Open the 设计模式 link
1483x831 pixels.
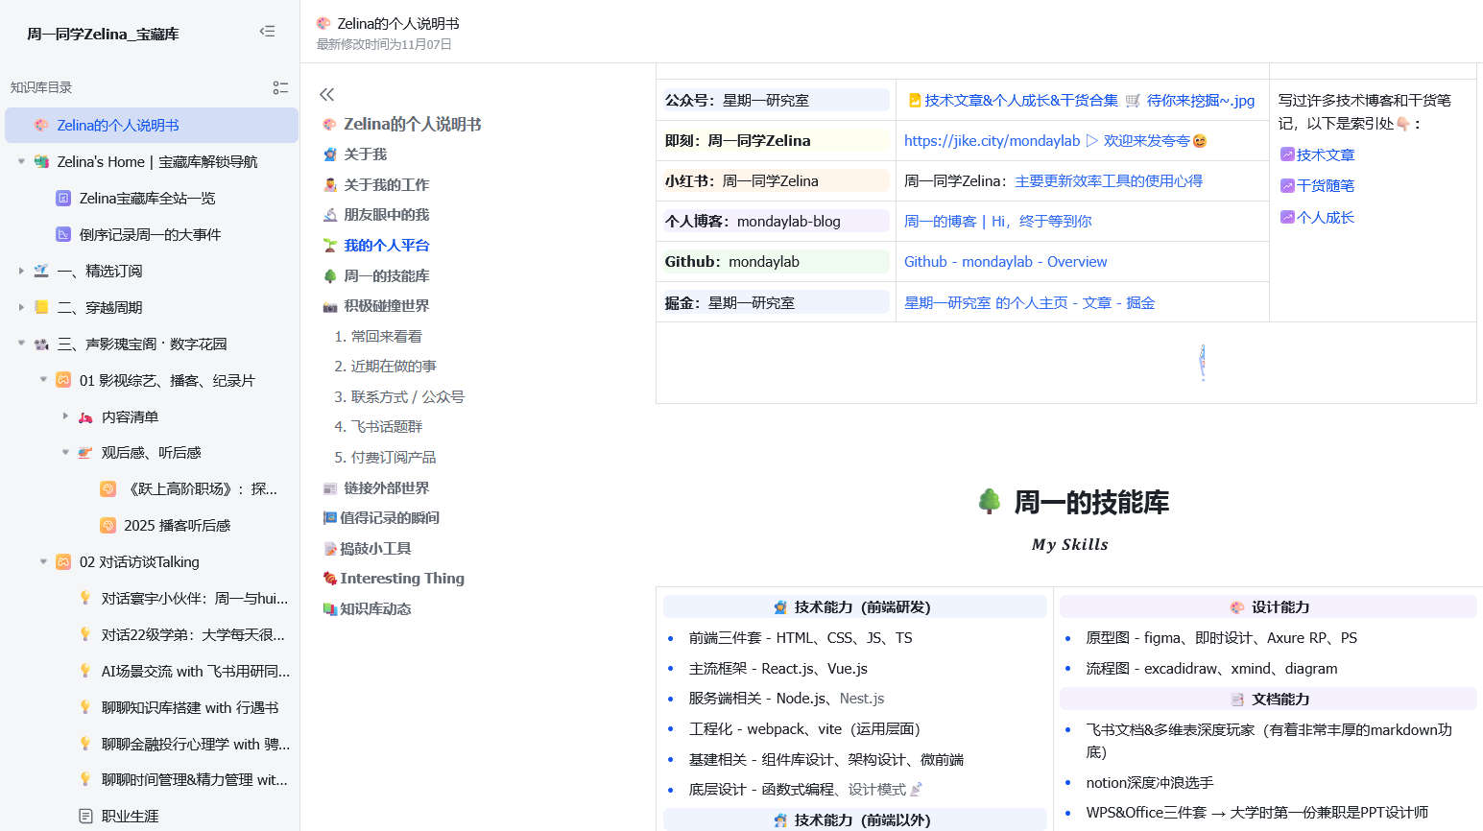click(877, 790)
